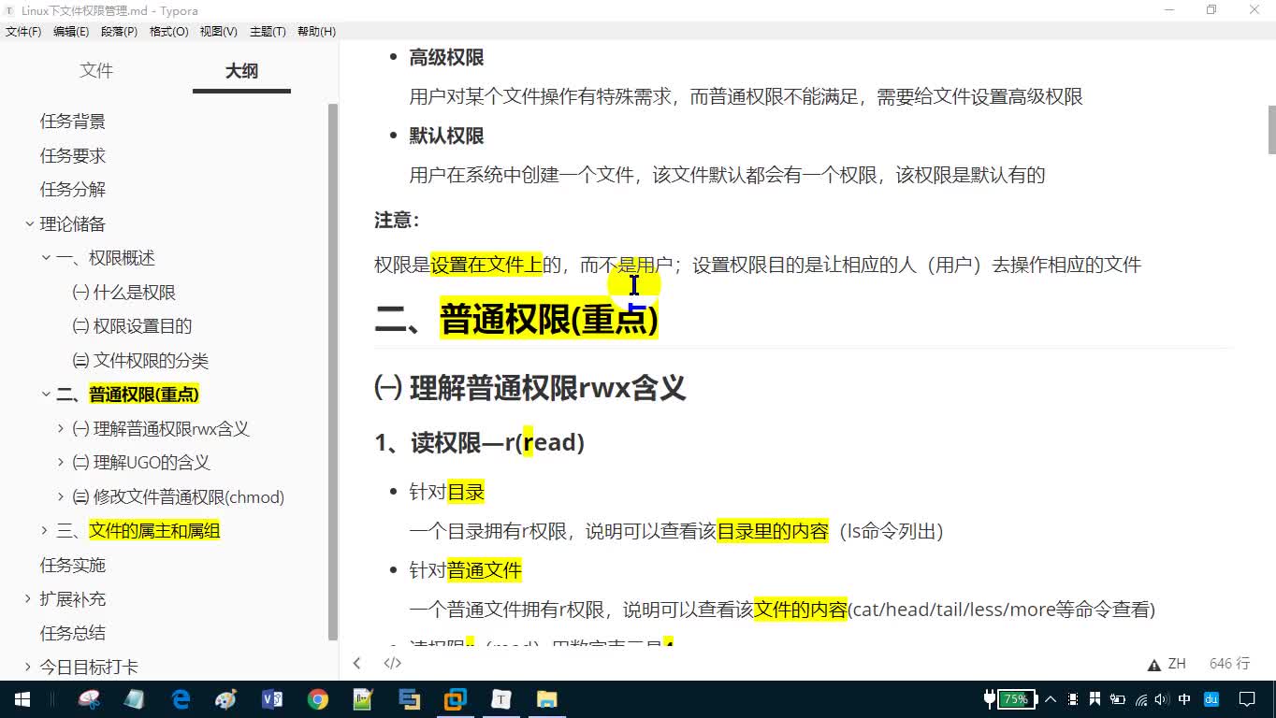Navigate to (三) 文件权限的分类 outline entry
1276x718 pixels.
[140, 361]
